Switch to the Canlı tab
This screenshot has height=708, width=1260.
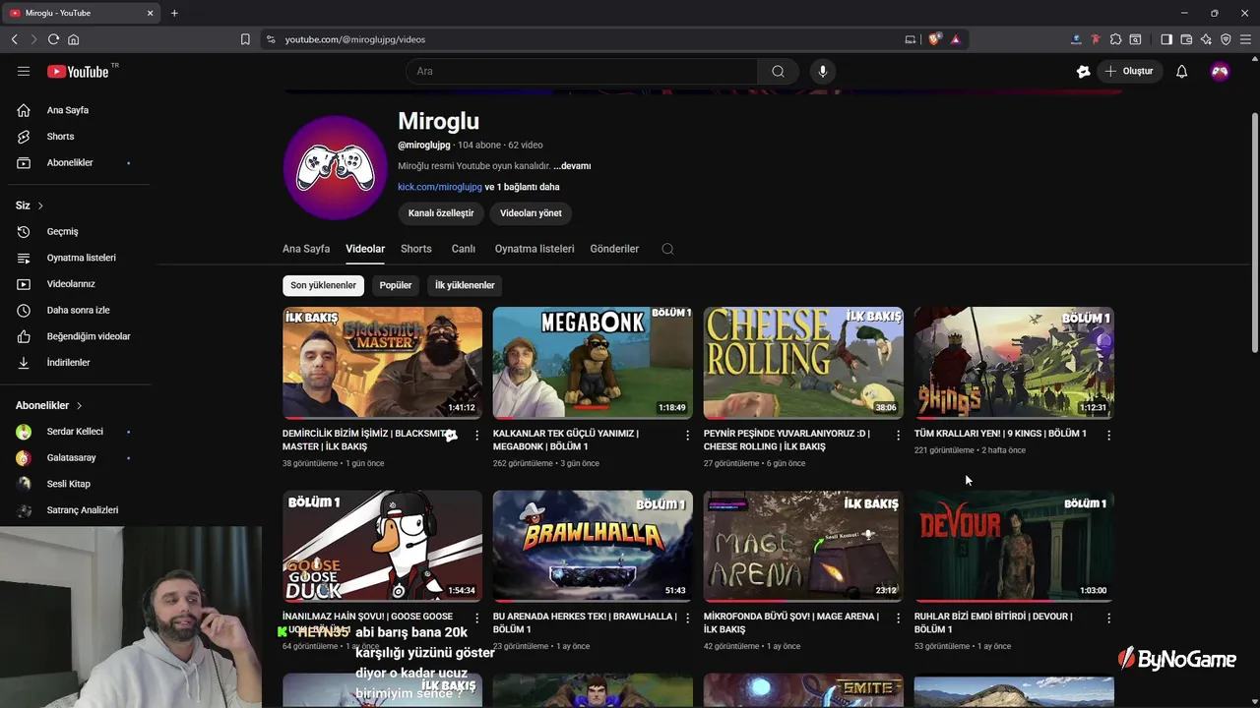(x=464, y=249)
